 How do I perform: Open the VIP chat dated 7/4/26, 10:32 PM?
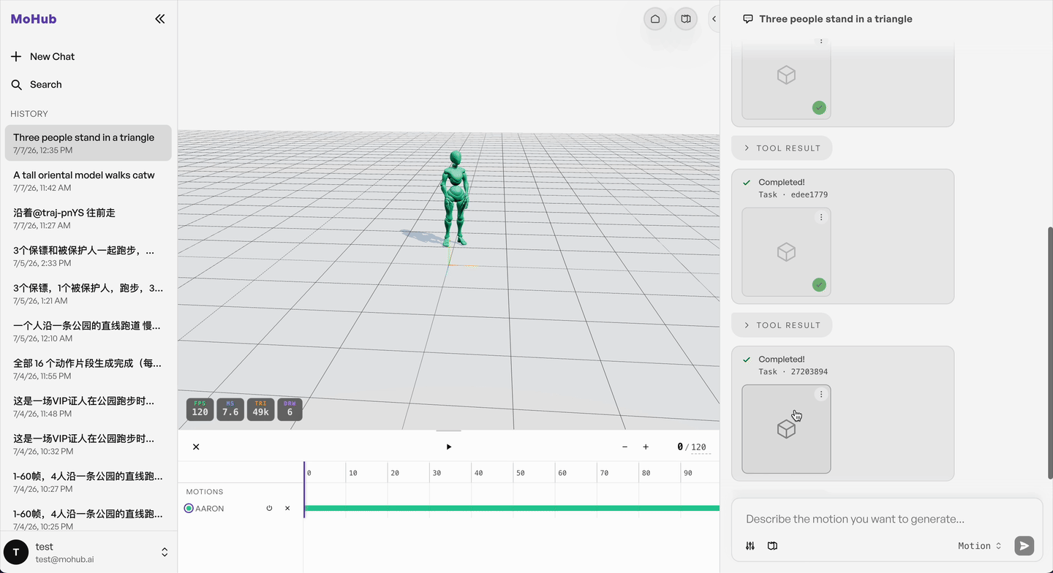pos(88,444)
